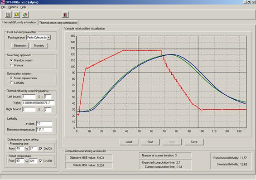Toggle the Processing time On/Off checkbox

41,148
